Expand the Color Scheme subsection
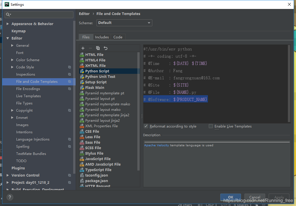 tap(12, 60)
